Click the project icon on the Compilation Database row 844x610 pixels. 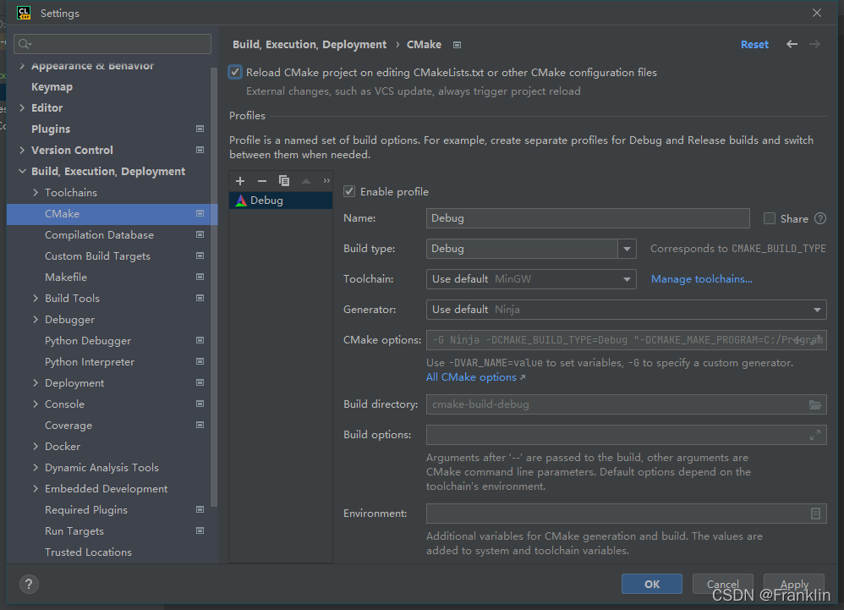(200, 234)
